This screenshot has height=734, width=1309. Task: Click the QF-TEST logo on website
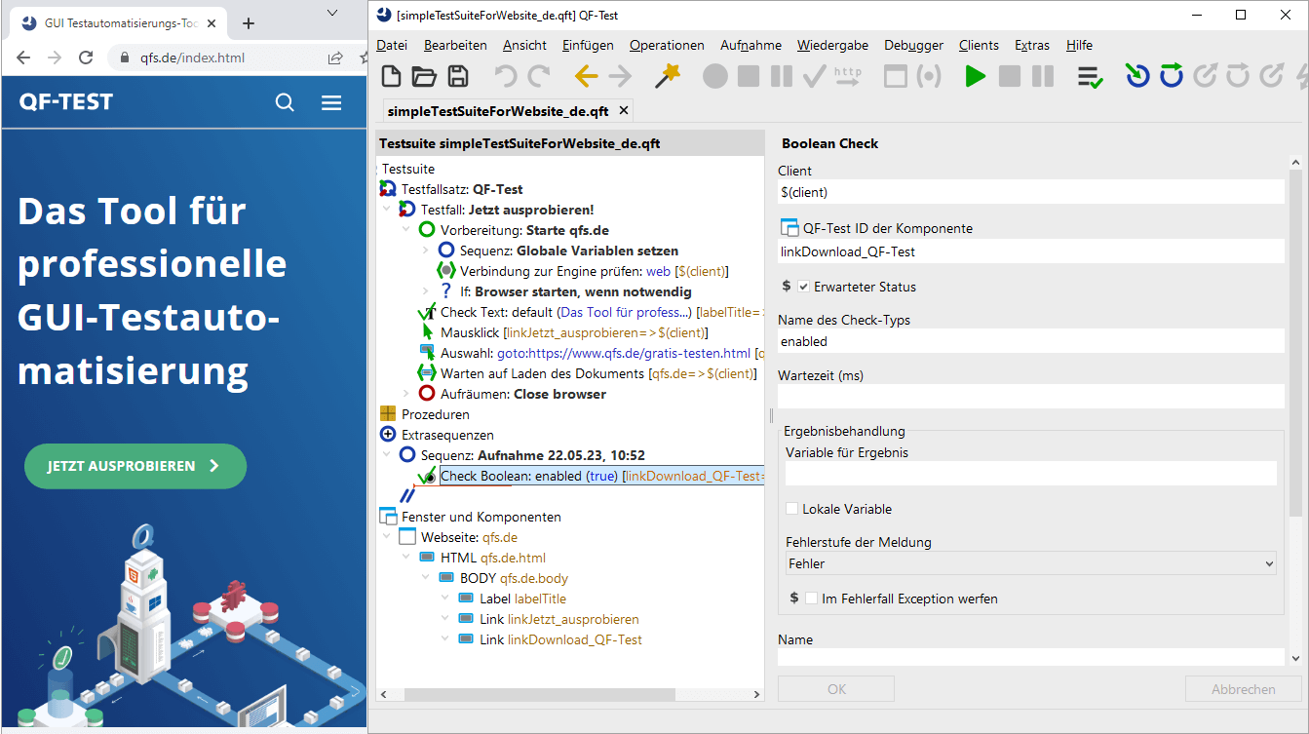65,101
